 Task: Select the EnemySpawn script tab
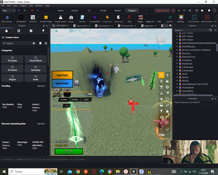[x=104, y=26]
